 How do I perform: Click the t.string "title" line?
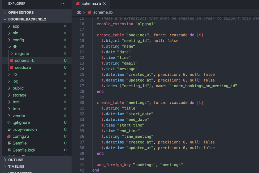point(119,108)
